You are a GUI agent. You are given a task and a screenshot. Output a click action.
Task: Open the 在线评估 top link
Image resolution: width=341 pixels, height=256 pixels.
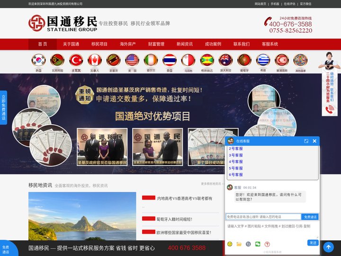[x=289, y=4]
